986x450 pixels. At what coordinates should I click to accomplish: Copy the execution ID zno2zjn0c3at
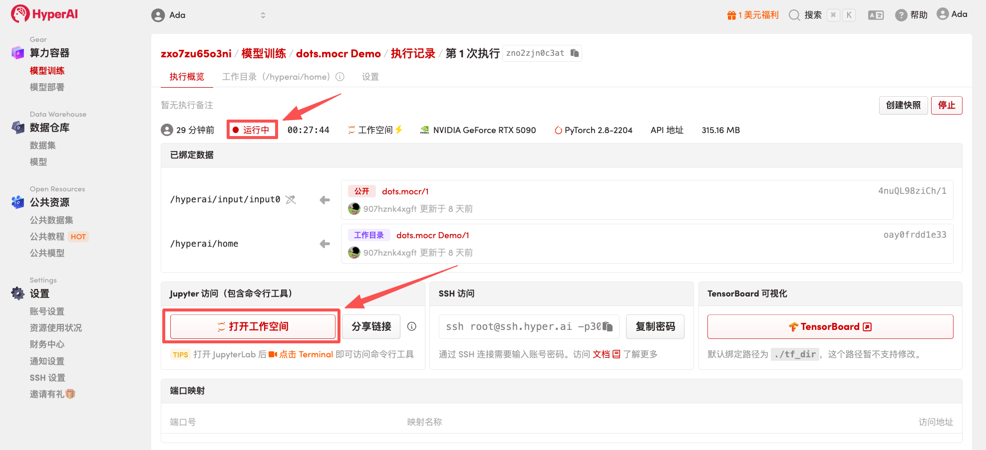point(575,53)
